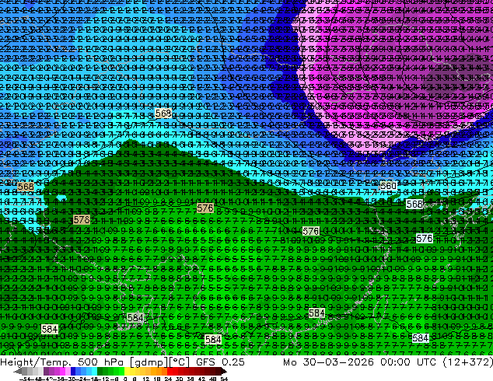Click the orange legend swatch
493x381 pixels.
(x=164, y=371)
